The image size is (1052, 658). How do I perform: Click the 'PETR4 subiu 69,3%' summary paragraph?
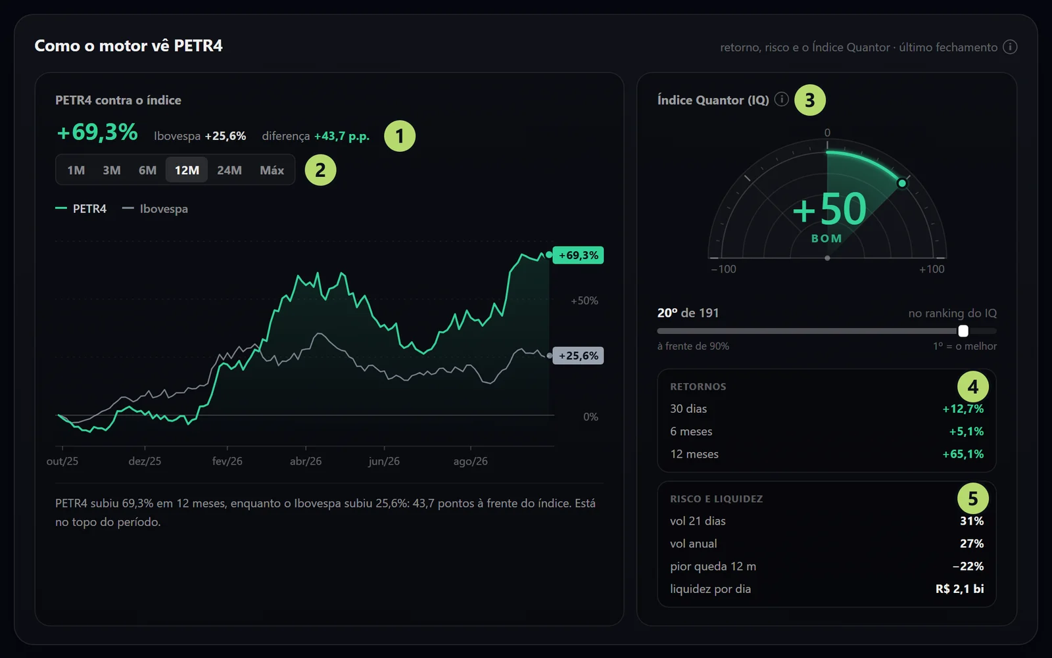[325, 513]
